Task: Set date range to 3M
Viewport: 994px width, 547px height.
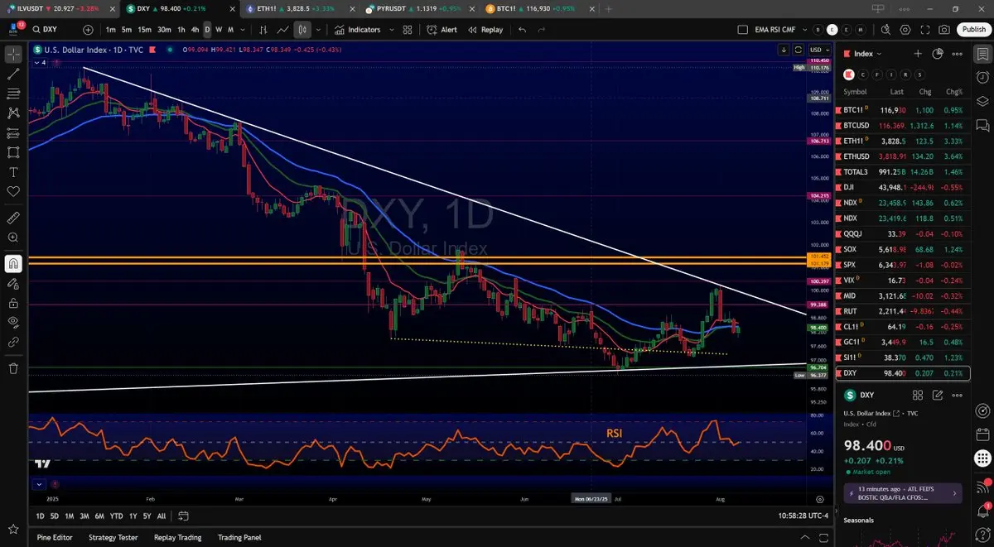Action: 84,516
